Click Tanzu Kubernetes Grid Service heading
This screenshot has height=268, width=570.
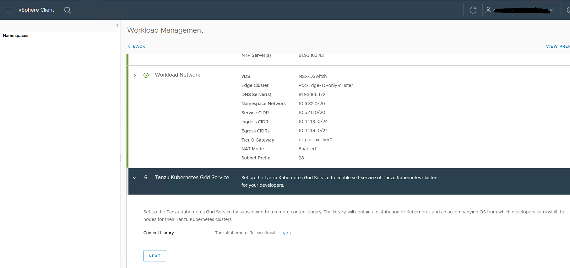pyautogui.click(x=192, y=177)
